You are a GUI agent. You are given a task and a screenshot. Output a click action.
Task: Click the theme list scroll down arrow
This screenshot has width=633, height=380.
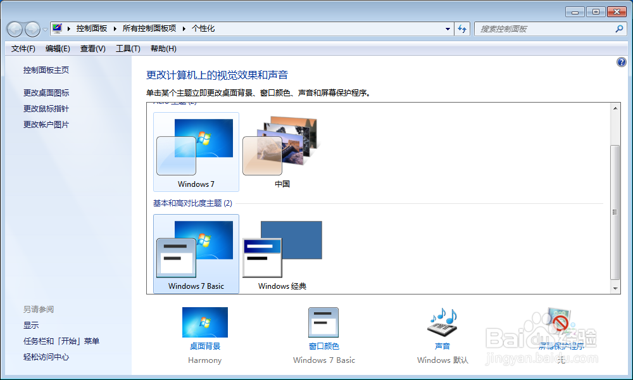click(615, 288)
